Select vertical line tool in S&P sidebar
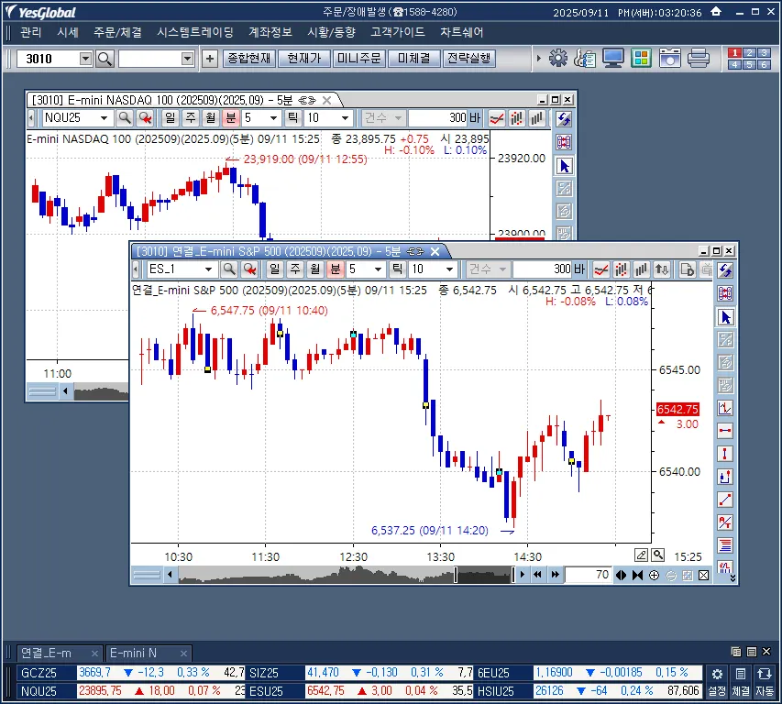Screen dimensions: 782x704 (x=726, y=453)
